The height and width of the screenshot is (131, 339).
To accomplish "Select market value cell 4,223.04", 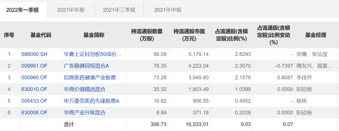I will [x=199, y=66].
